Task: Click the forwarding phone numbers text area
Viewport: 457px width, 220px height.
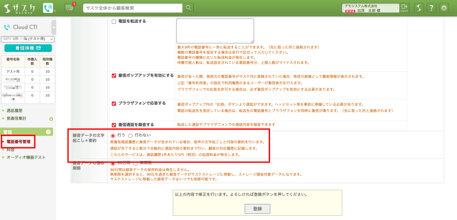Action: point(214,31)
